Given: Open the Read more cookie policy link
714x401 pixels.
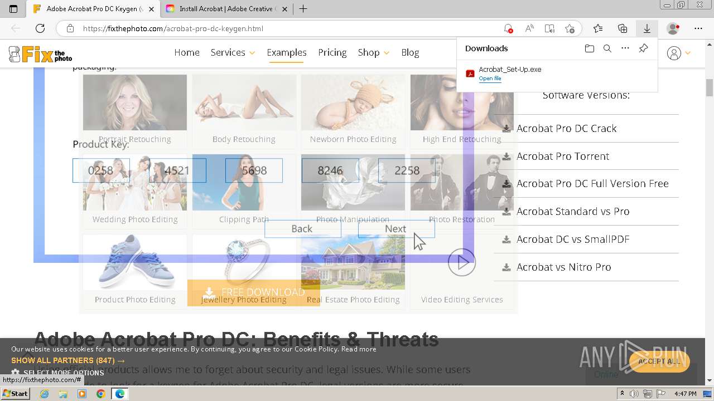Looking at the screenshot, I should (359, 349).
